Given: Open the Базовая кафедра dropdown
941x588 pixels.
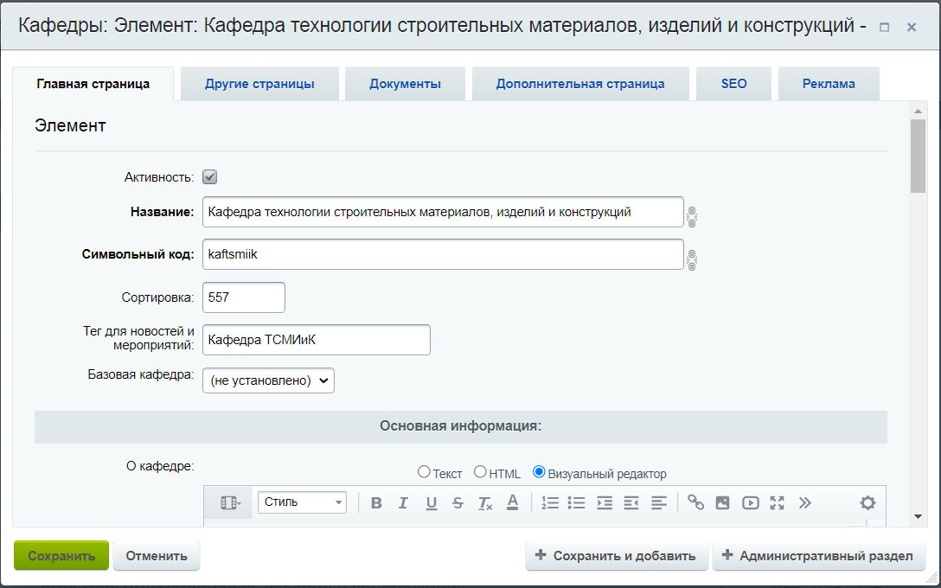Looking at the screenshot, I should pyautogui.click(x=268, y=380).
